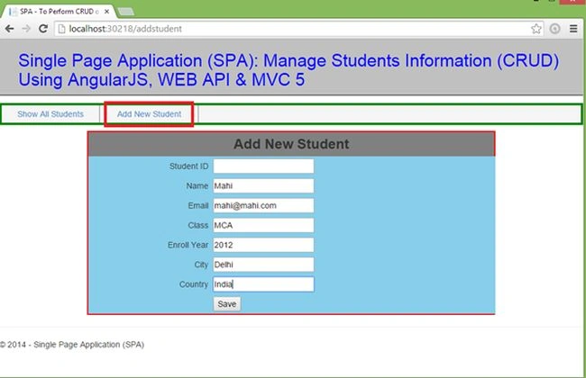Click the Add New Student form heading
This screenshot has height=378, width=586.
point(291,144)
